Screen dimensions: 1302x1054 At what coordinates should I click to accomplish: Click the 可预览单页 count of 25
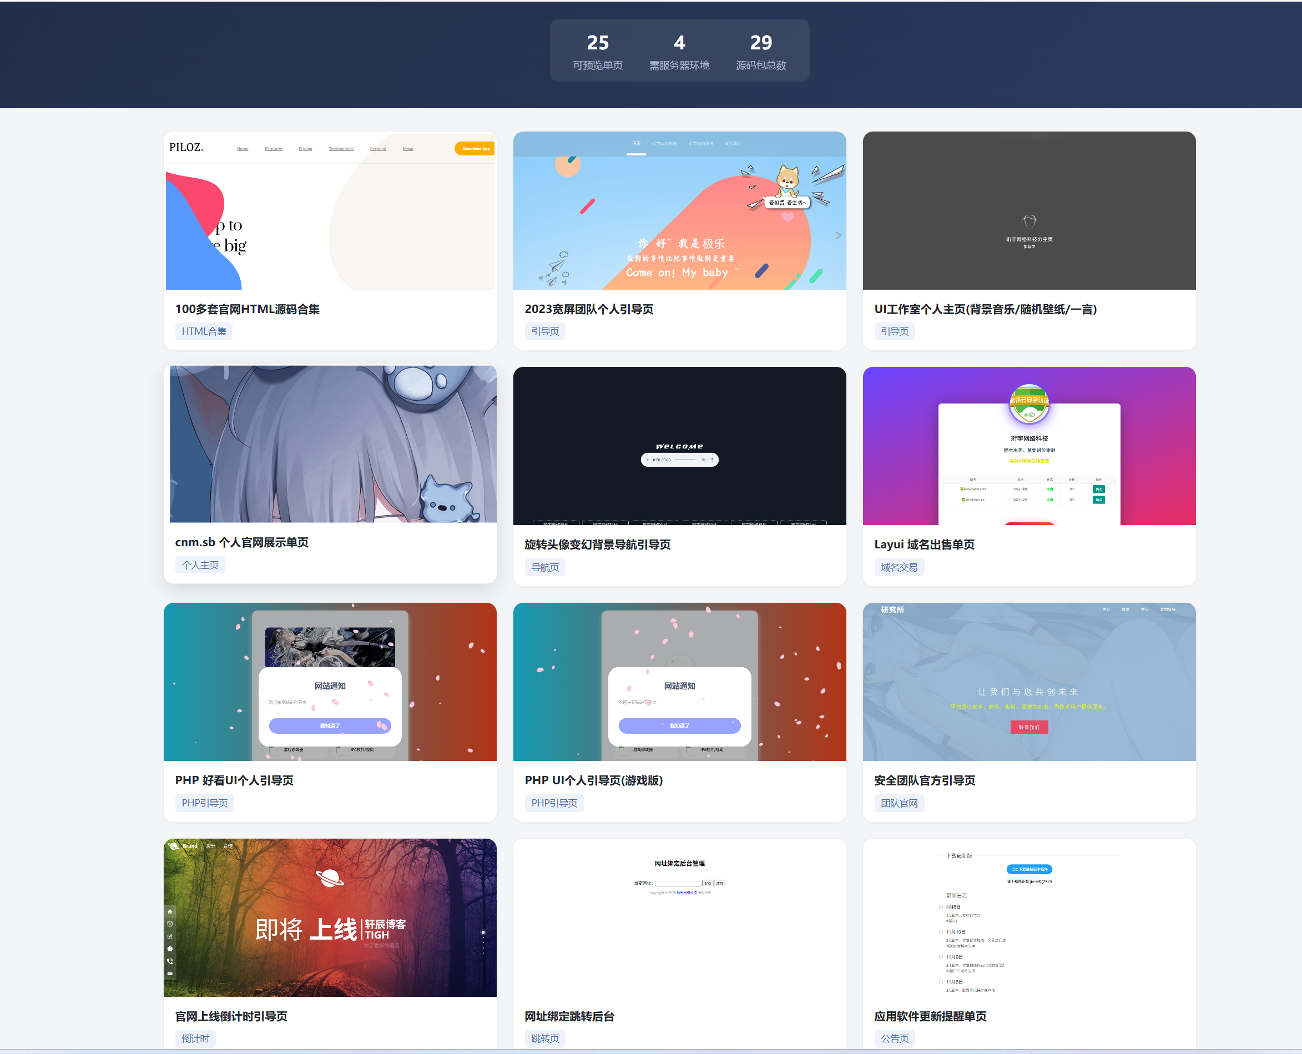click(x=598, y=43)
